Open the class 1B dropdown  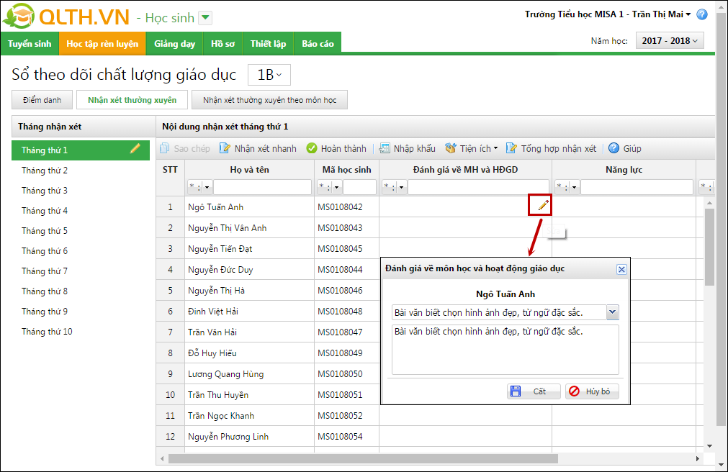tap(269, 75)
